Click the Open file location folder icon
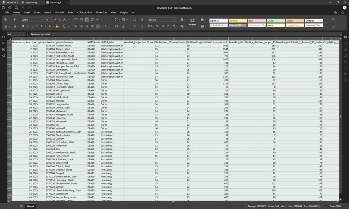The width and height of the screenshot is (349, 209). (336, 13)
